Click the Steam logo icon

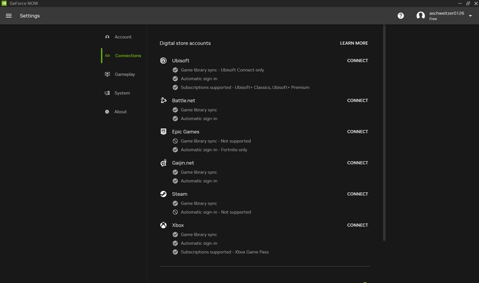163,194
